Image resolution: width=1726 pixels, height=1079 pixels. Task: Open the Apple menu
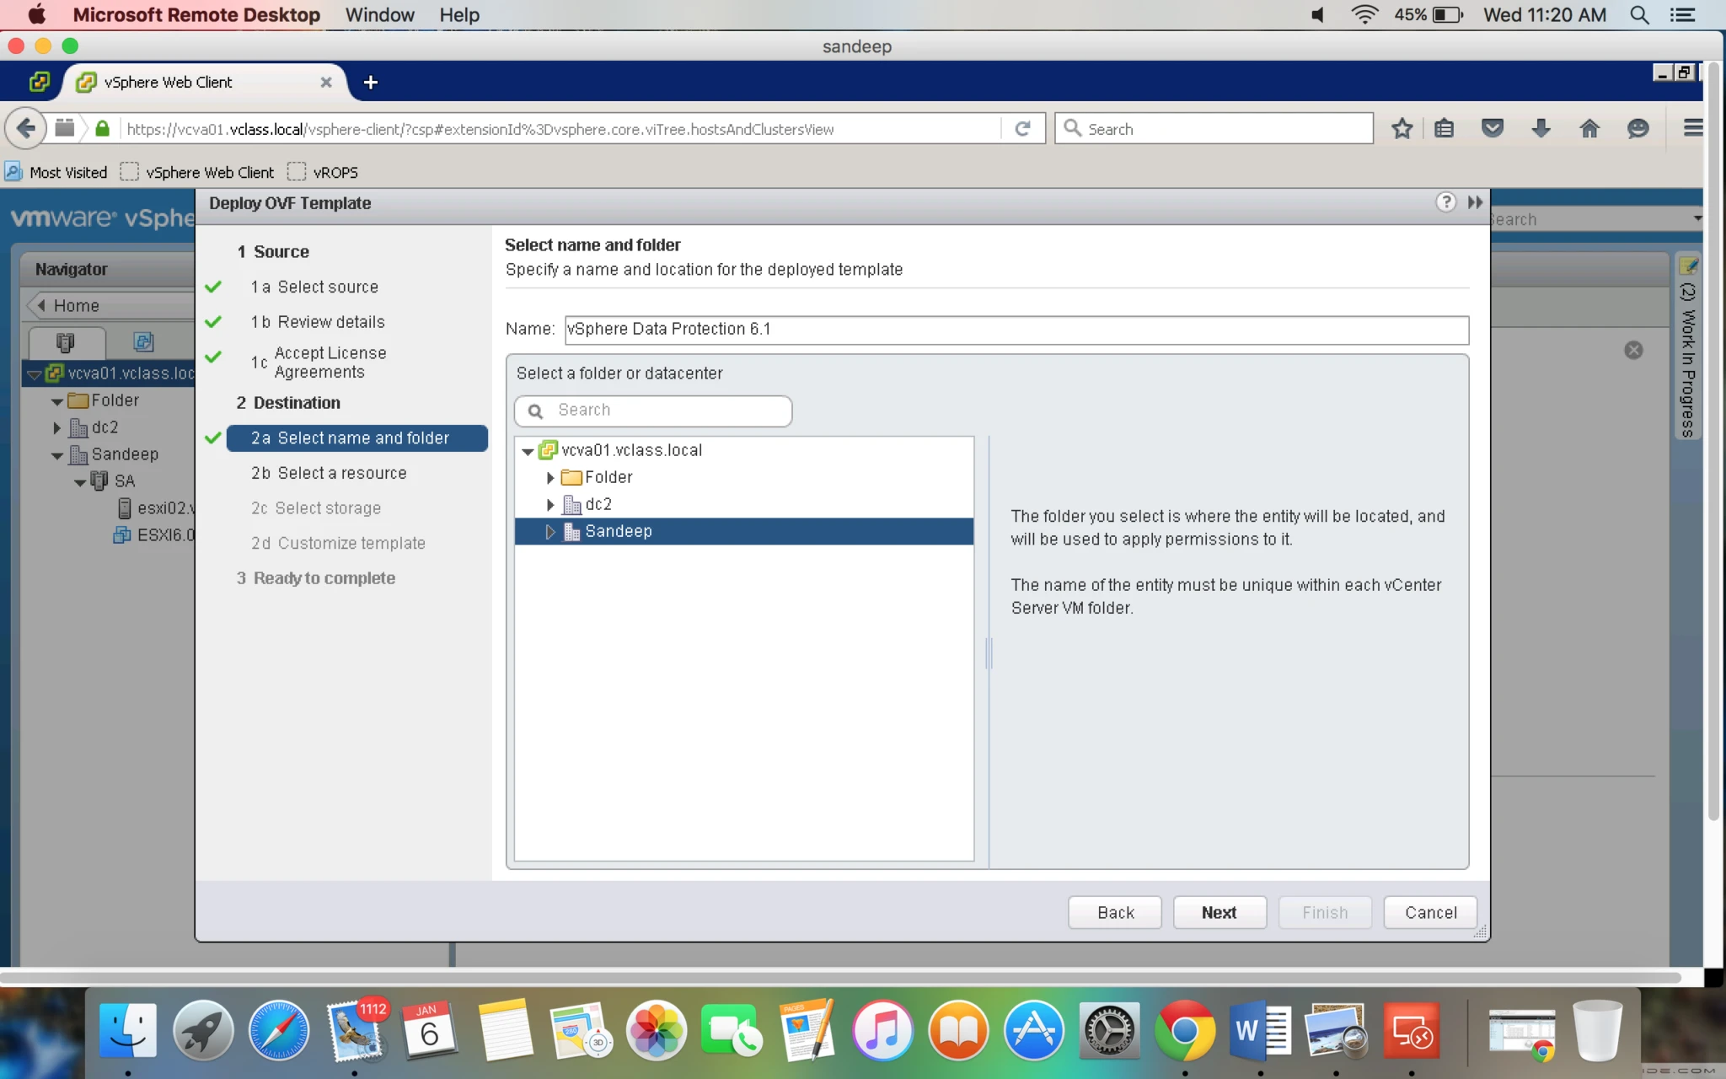click(37, 15)
